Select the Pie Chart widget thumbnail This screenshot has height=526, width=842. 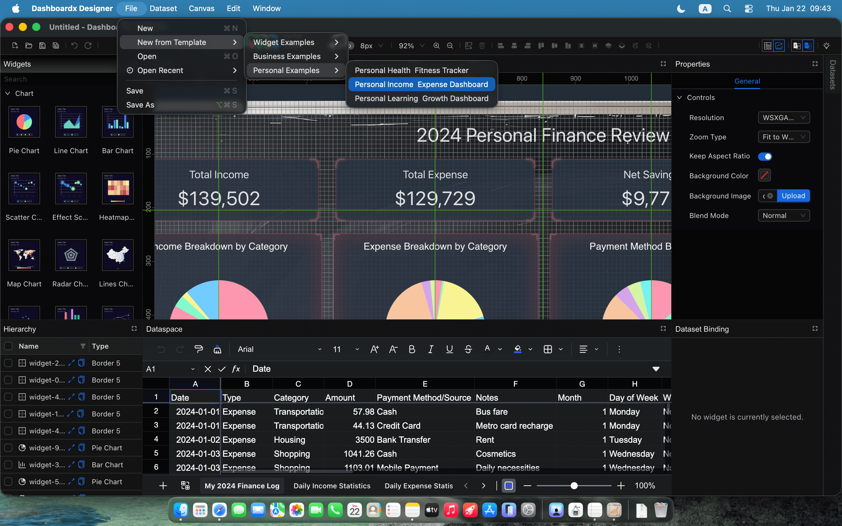[24, 122]
